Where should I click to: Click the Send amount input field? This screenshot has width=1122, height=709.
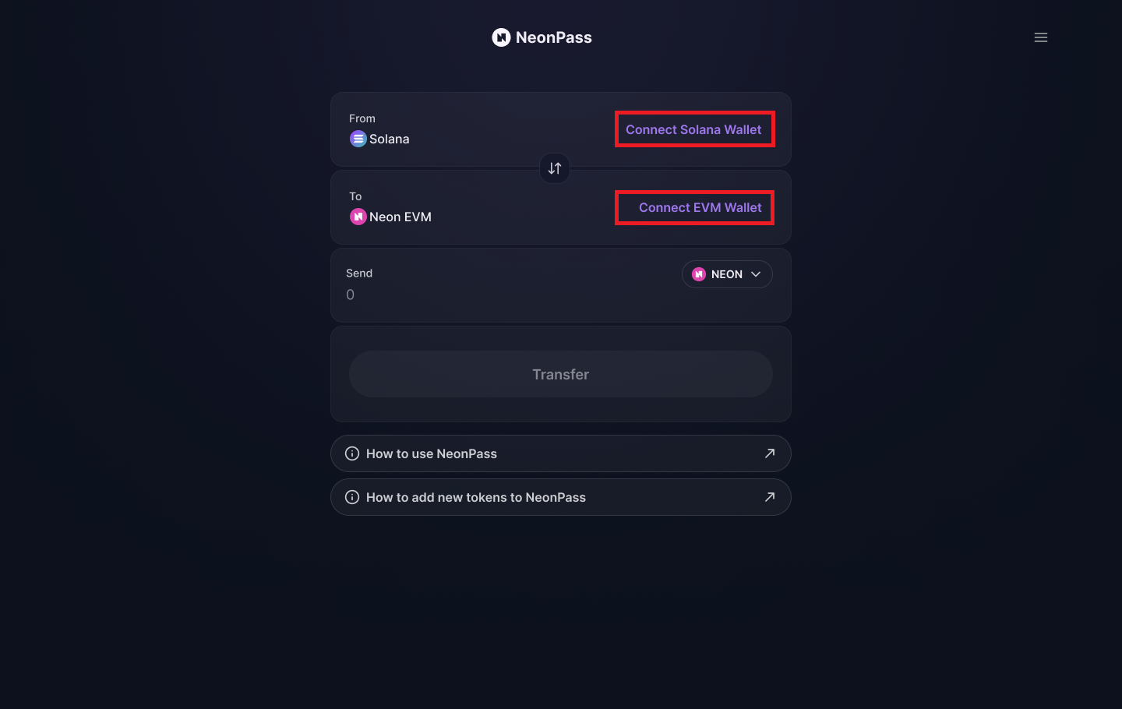coord(506,295)
